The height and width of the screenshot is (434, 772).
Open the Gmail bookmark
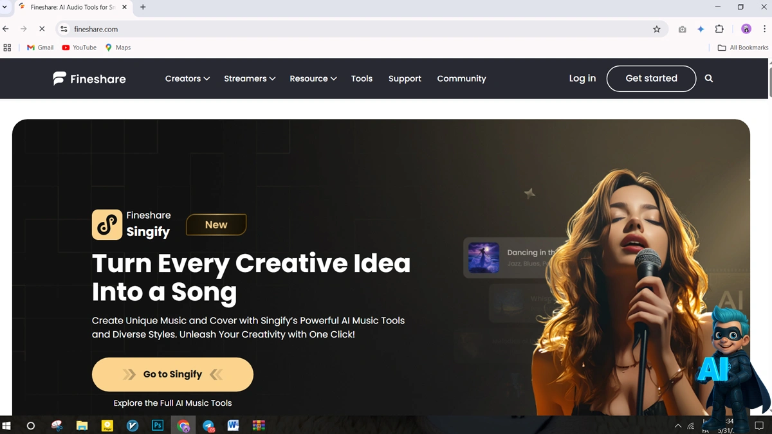coord(40,48)
